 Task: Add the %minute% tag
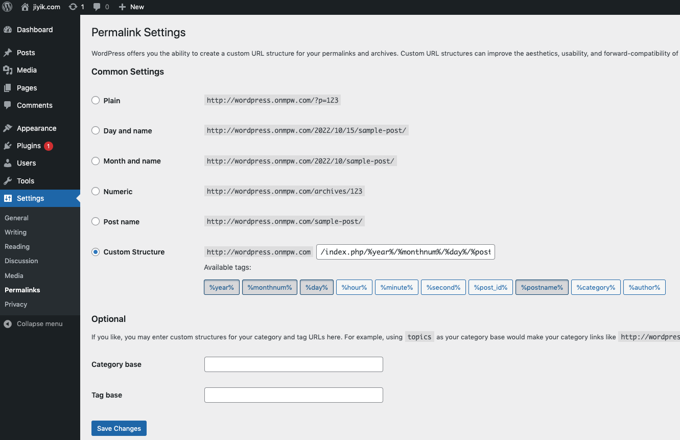397,287
